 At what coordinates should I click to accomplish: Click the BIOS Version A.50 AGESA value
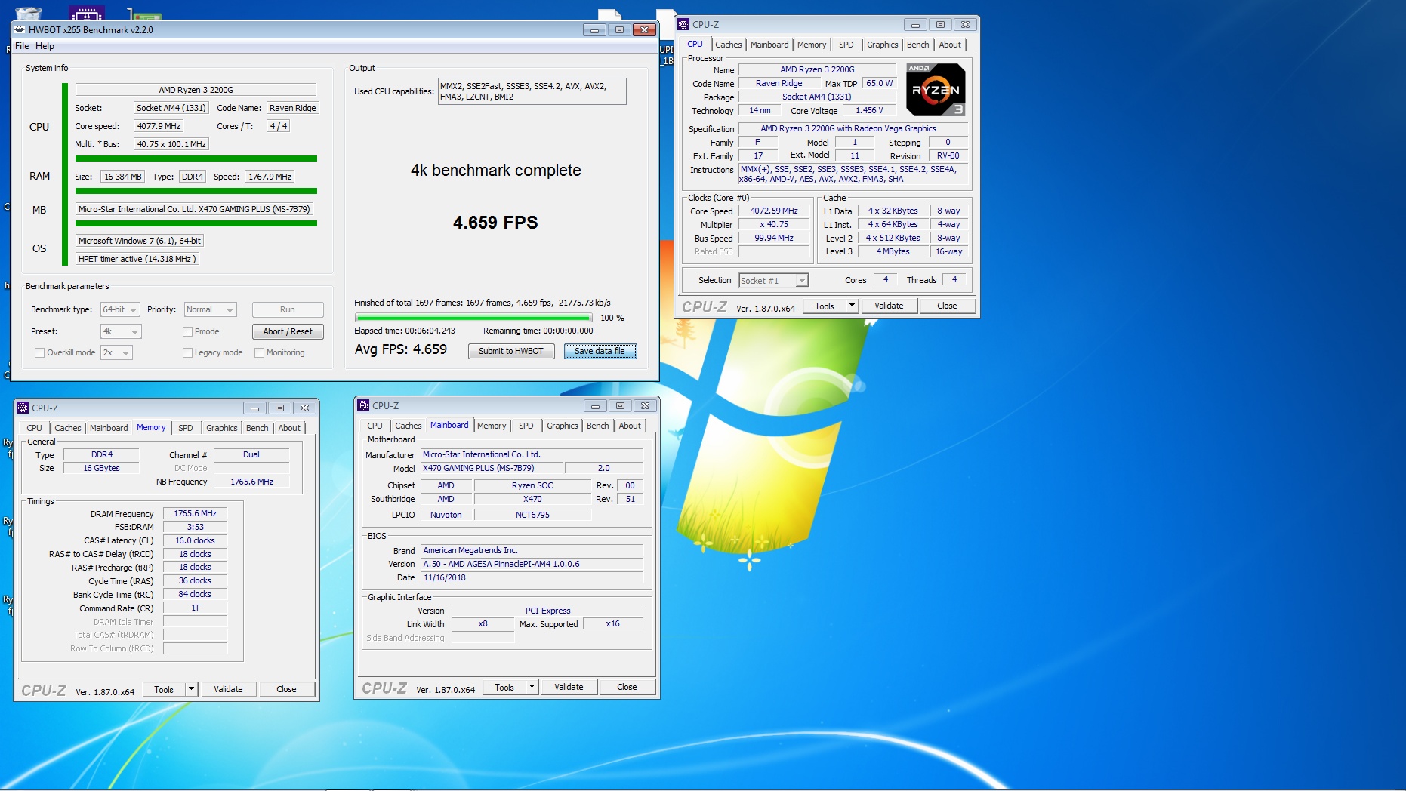(532, 564)
